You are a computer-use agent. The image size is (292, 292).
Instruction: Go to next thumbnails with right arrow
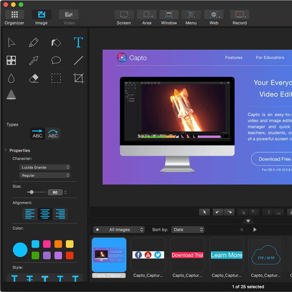(255, 230)
